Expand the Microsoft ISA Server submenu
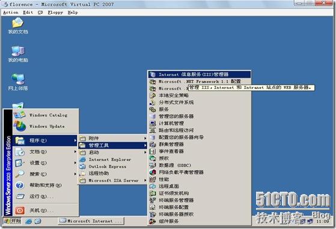The height and width of the screenshot is (229, 336). click(x=113, y=180)
